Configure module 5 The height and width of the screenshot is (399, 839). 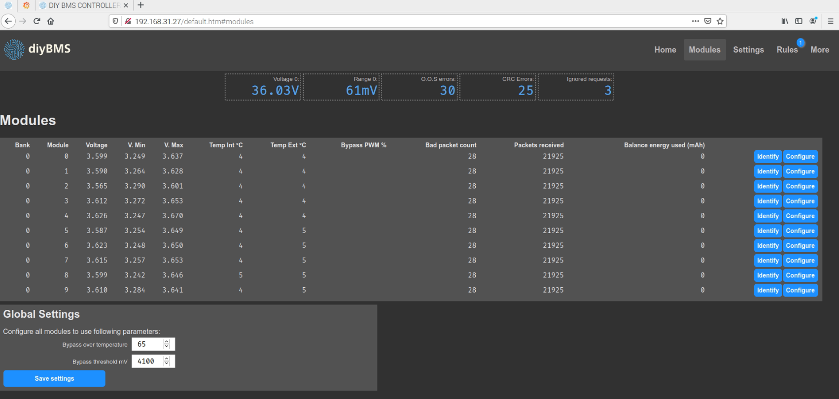tap(801, 231)
